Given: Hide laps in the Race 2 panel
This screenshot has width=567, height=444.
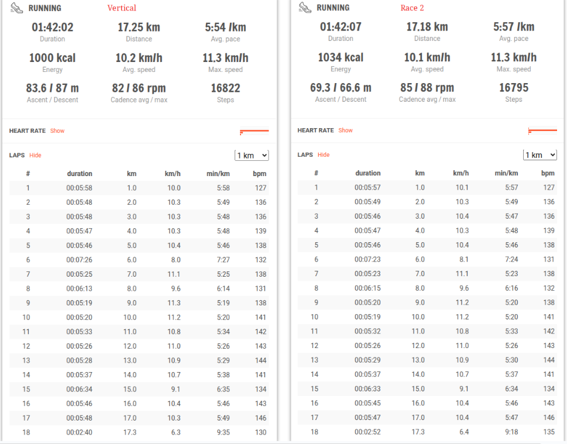Looking at the screenshot, I should (324, 155).
